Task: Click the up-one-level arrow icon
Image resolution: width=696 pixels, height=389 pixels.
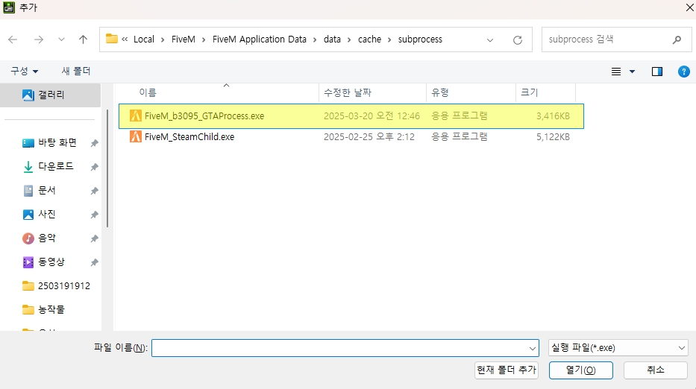Action: coord(83,39)
